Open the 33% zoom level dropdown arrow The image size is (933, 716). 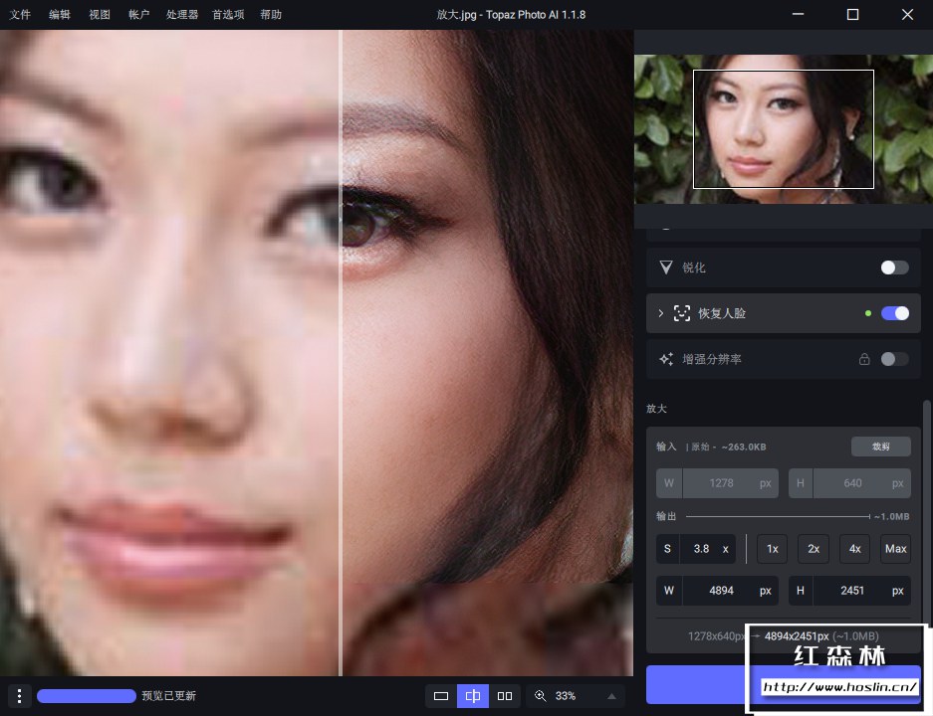point(610,696)
